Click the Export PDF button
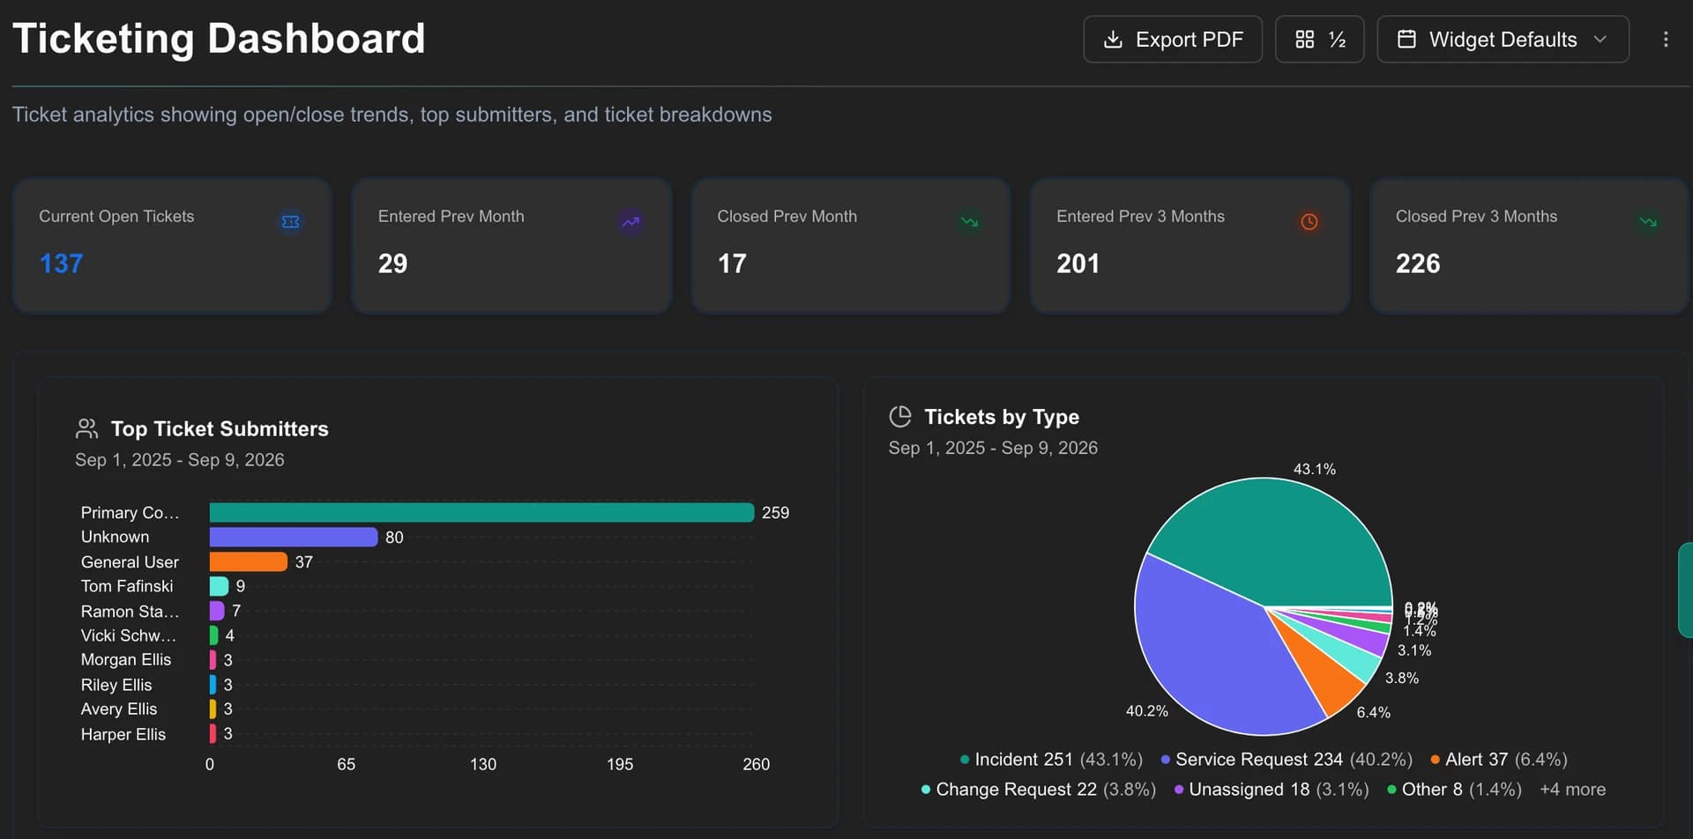Screen dimensions: 1693x839 click(x=1172, y=40)
